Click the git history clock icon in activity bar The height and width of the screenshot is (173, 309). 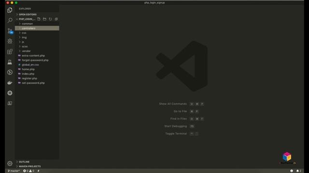[x=10, y=73]
